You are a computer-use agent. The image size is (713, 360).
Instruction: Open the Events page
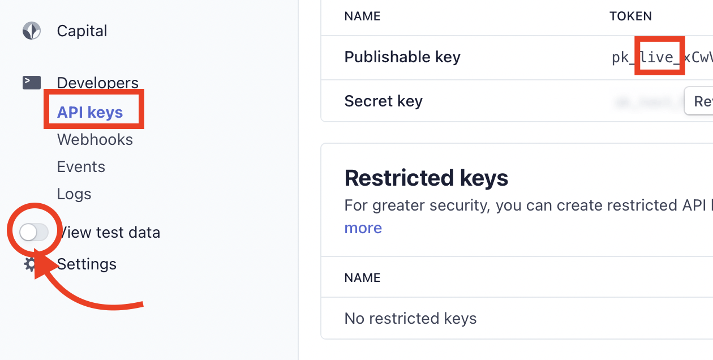(x=81, y=166)
